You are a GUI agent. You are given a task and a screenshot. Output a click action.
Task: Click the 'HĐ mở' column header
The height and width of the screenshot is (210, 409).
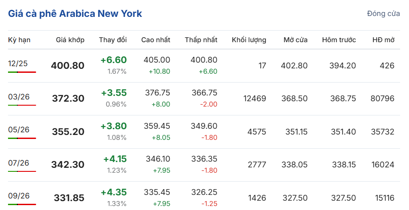pyautogui.click(x=383, y=40)
